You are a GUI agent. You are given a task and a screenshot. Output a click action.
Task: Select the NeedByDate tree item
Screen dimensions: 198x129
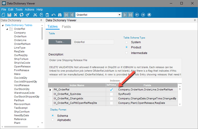(x=22, y=115)
